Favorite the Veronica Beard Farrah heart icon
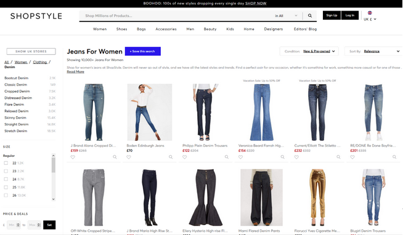Viewport: 403px width, 235px height. pos(240,157)
